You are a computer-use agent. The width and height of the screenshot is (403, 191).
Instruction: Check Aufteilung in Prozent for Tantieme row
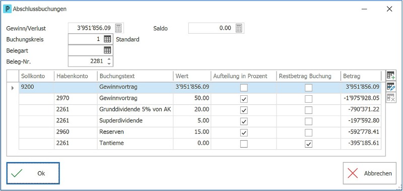click(x=244, y=144)
